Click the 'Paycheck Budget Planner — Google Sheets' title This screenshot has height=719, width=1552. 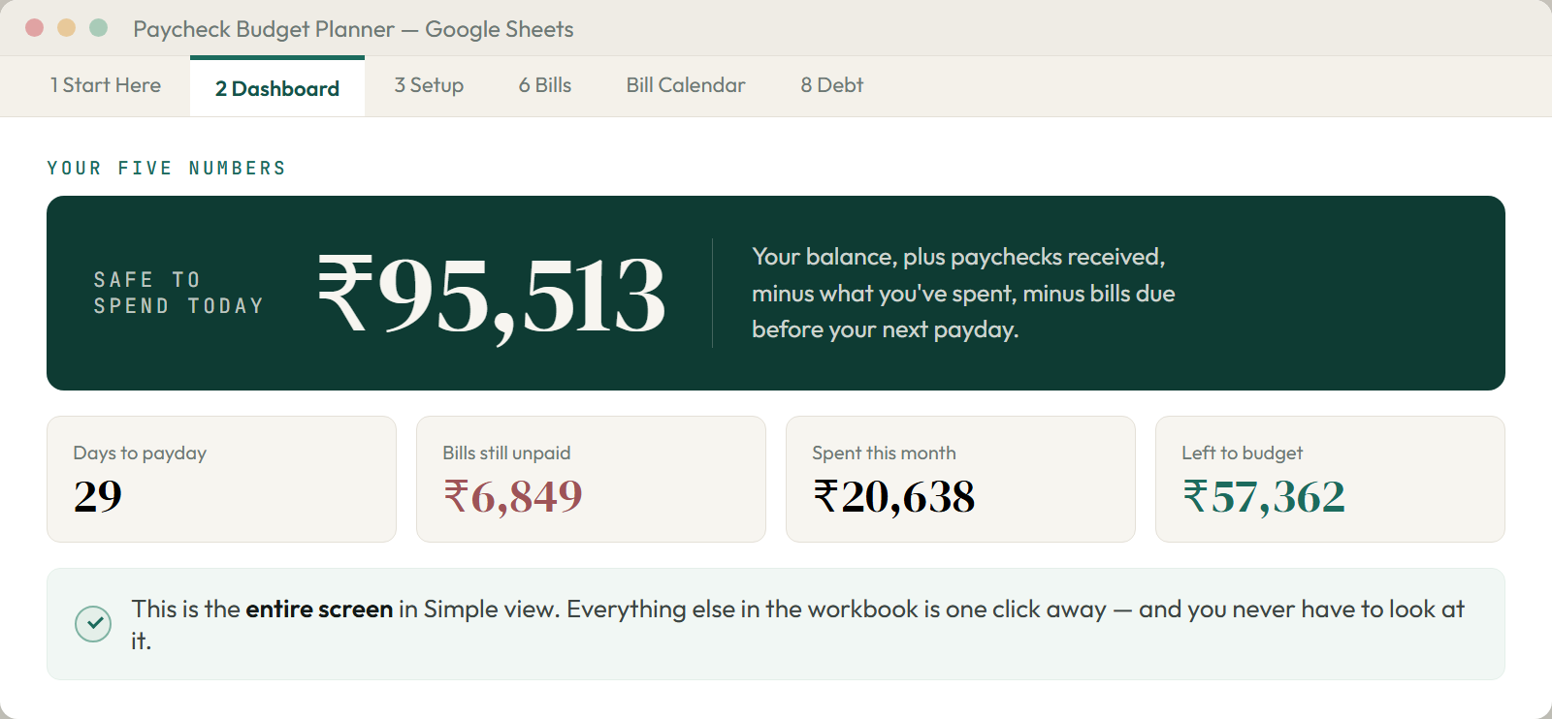point(353,29)
